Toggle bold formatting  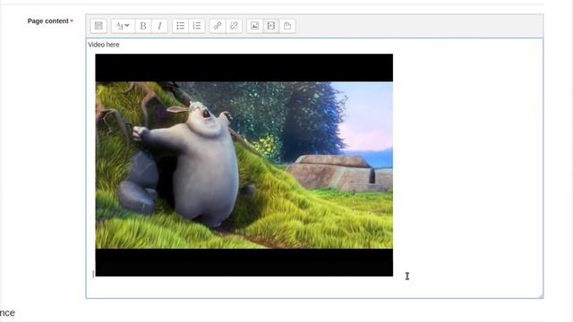pos(143,26)
